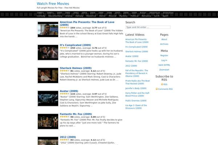Open Avatar (2009) post title

tap(69, 91)
